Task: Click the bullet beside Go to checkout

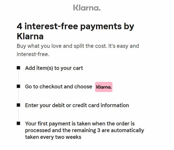Action: coord(19,86)
